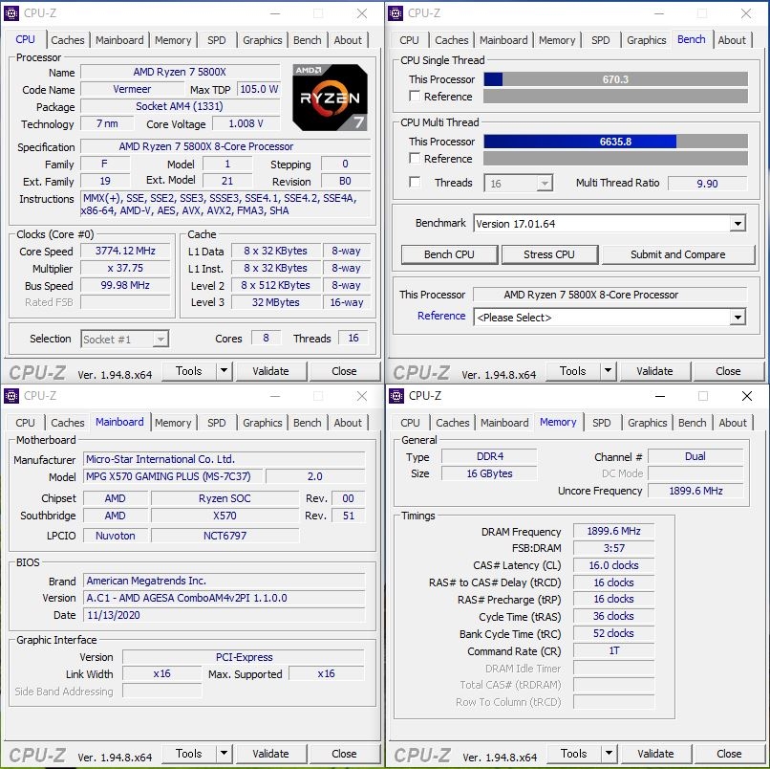
Task: Switch to Caches tab in the CPU window
Action: [68, 40]
